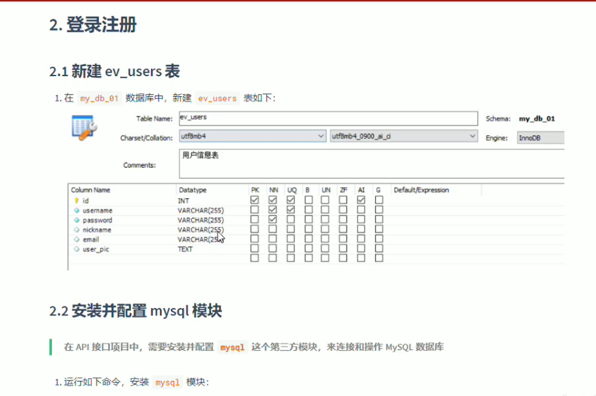Open the utf8mb4_0900_ai_ci collation dropdown
Screen dimensions: 596x396
(x=404, y=136)
